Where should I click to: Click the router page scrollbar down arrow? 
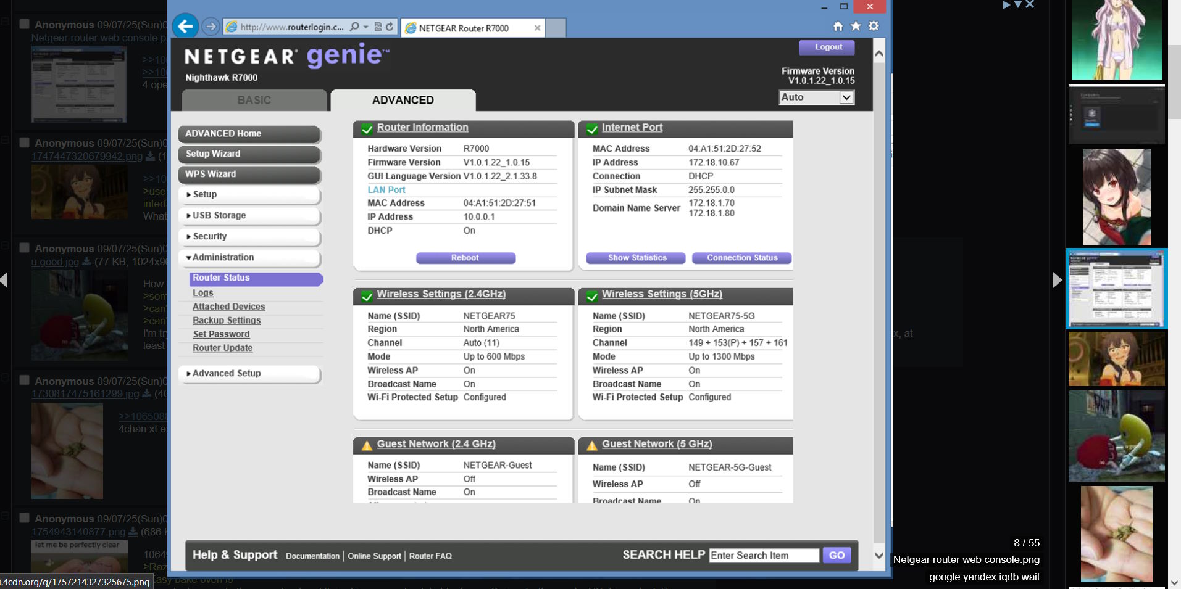(879, 555)
